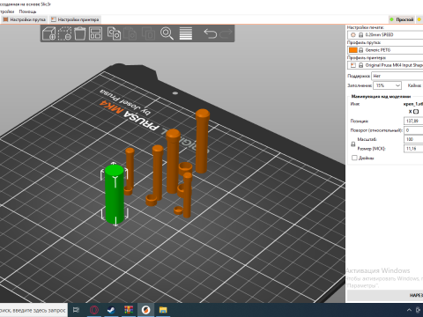Click the position field showing 137,89

click(413, 121)
